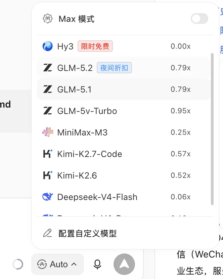Viewport: 223px width, 279px height.
Task: Click the Z logo beside GLM-5.1
Action: coord(48,89)
